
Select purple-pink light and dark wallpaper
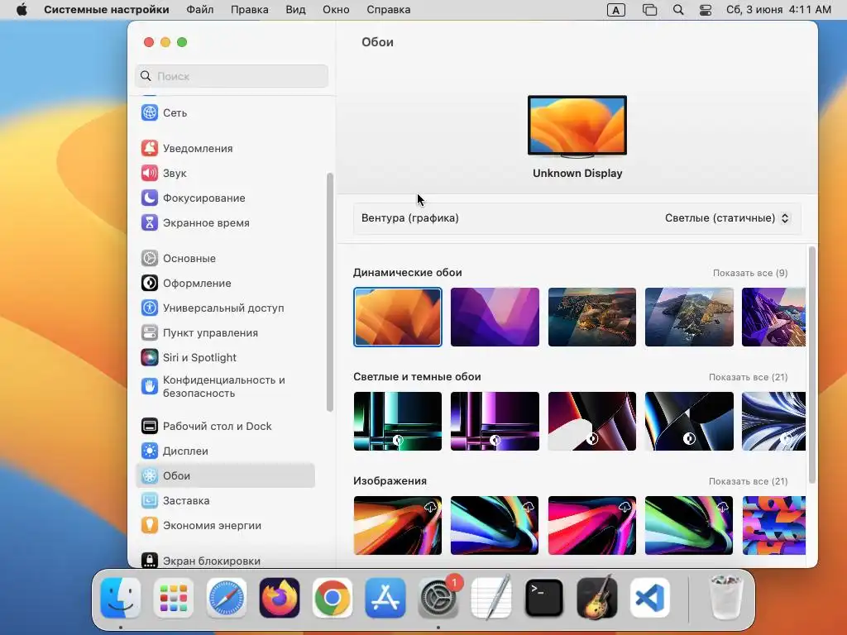[495, 421]
